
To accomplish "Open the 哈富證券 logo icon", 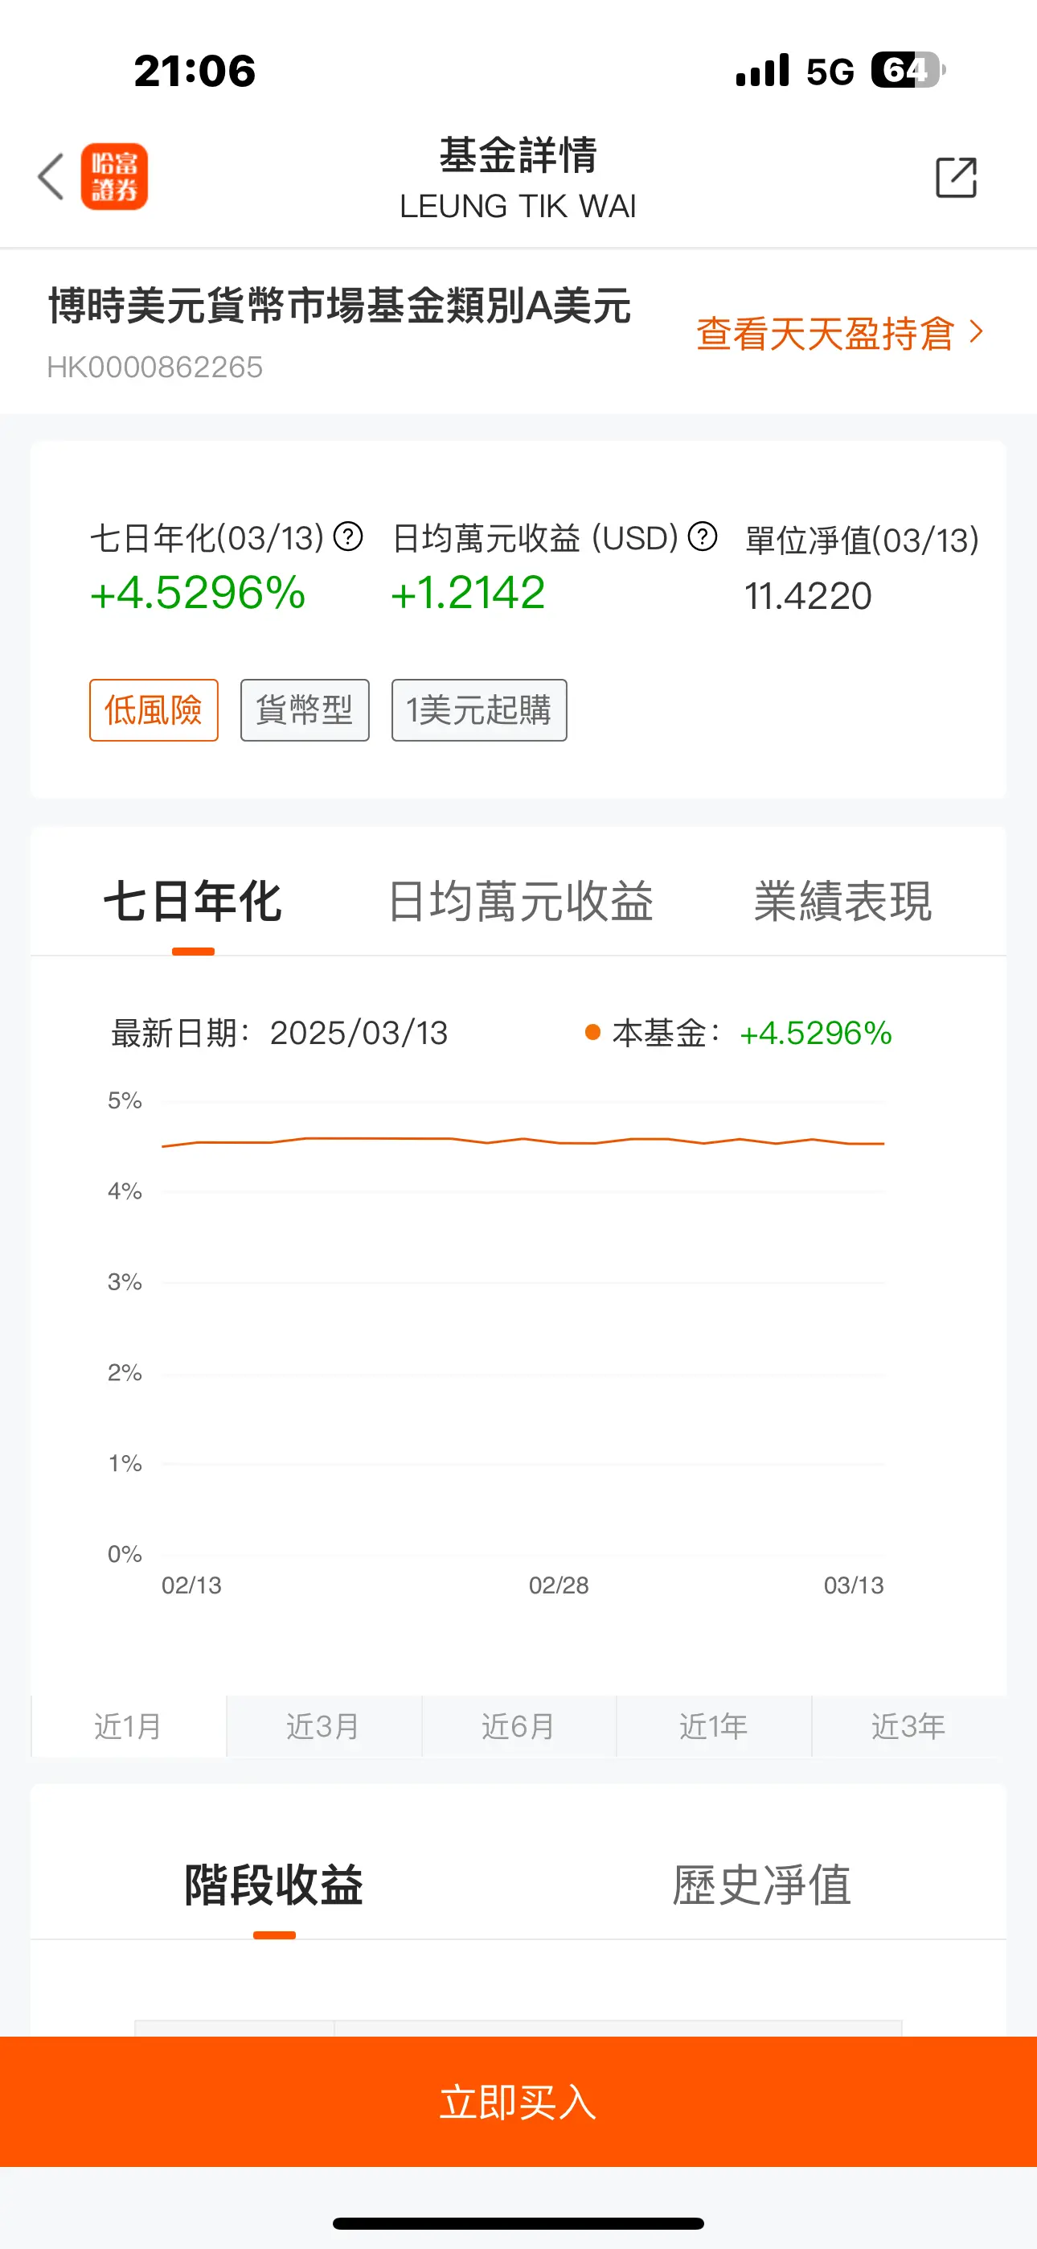I will click(114, 177).
